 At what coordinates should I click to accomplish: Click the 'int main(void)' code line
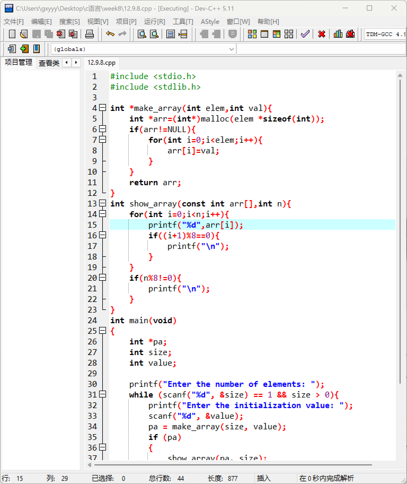point(143,321)
